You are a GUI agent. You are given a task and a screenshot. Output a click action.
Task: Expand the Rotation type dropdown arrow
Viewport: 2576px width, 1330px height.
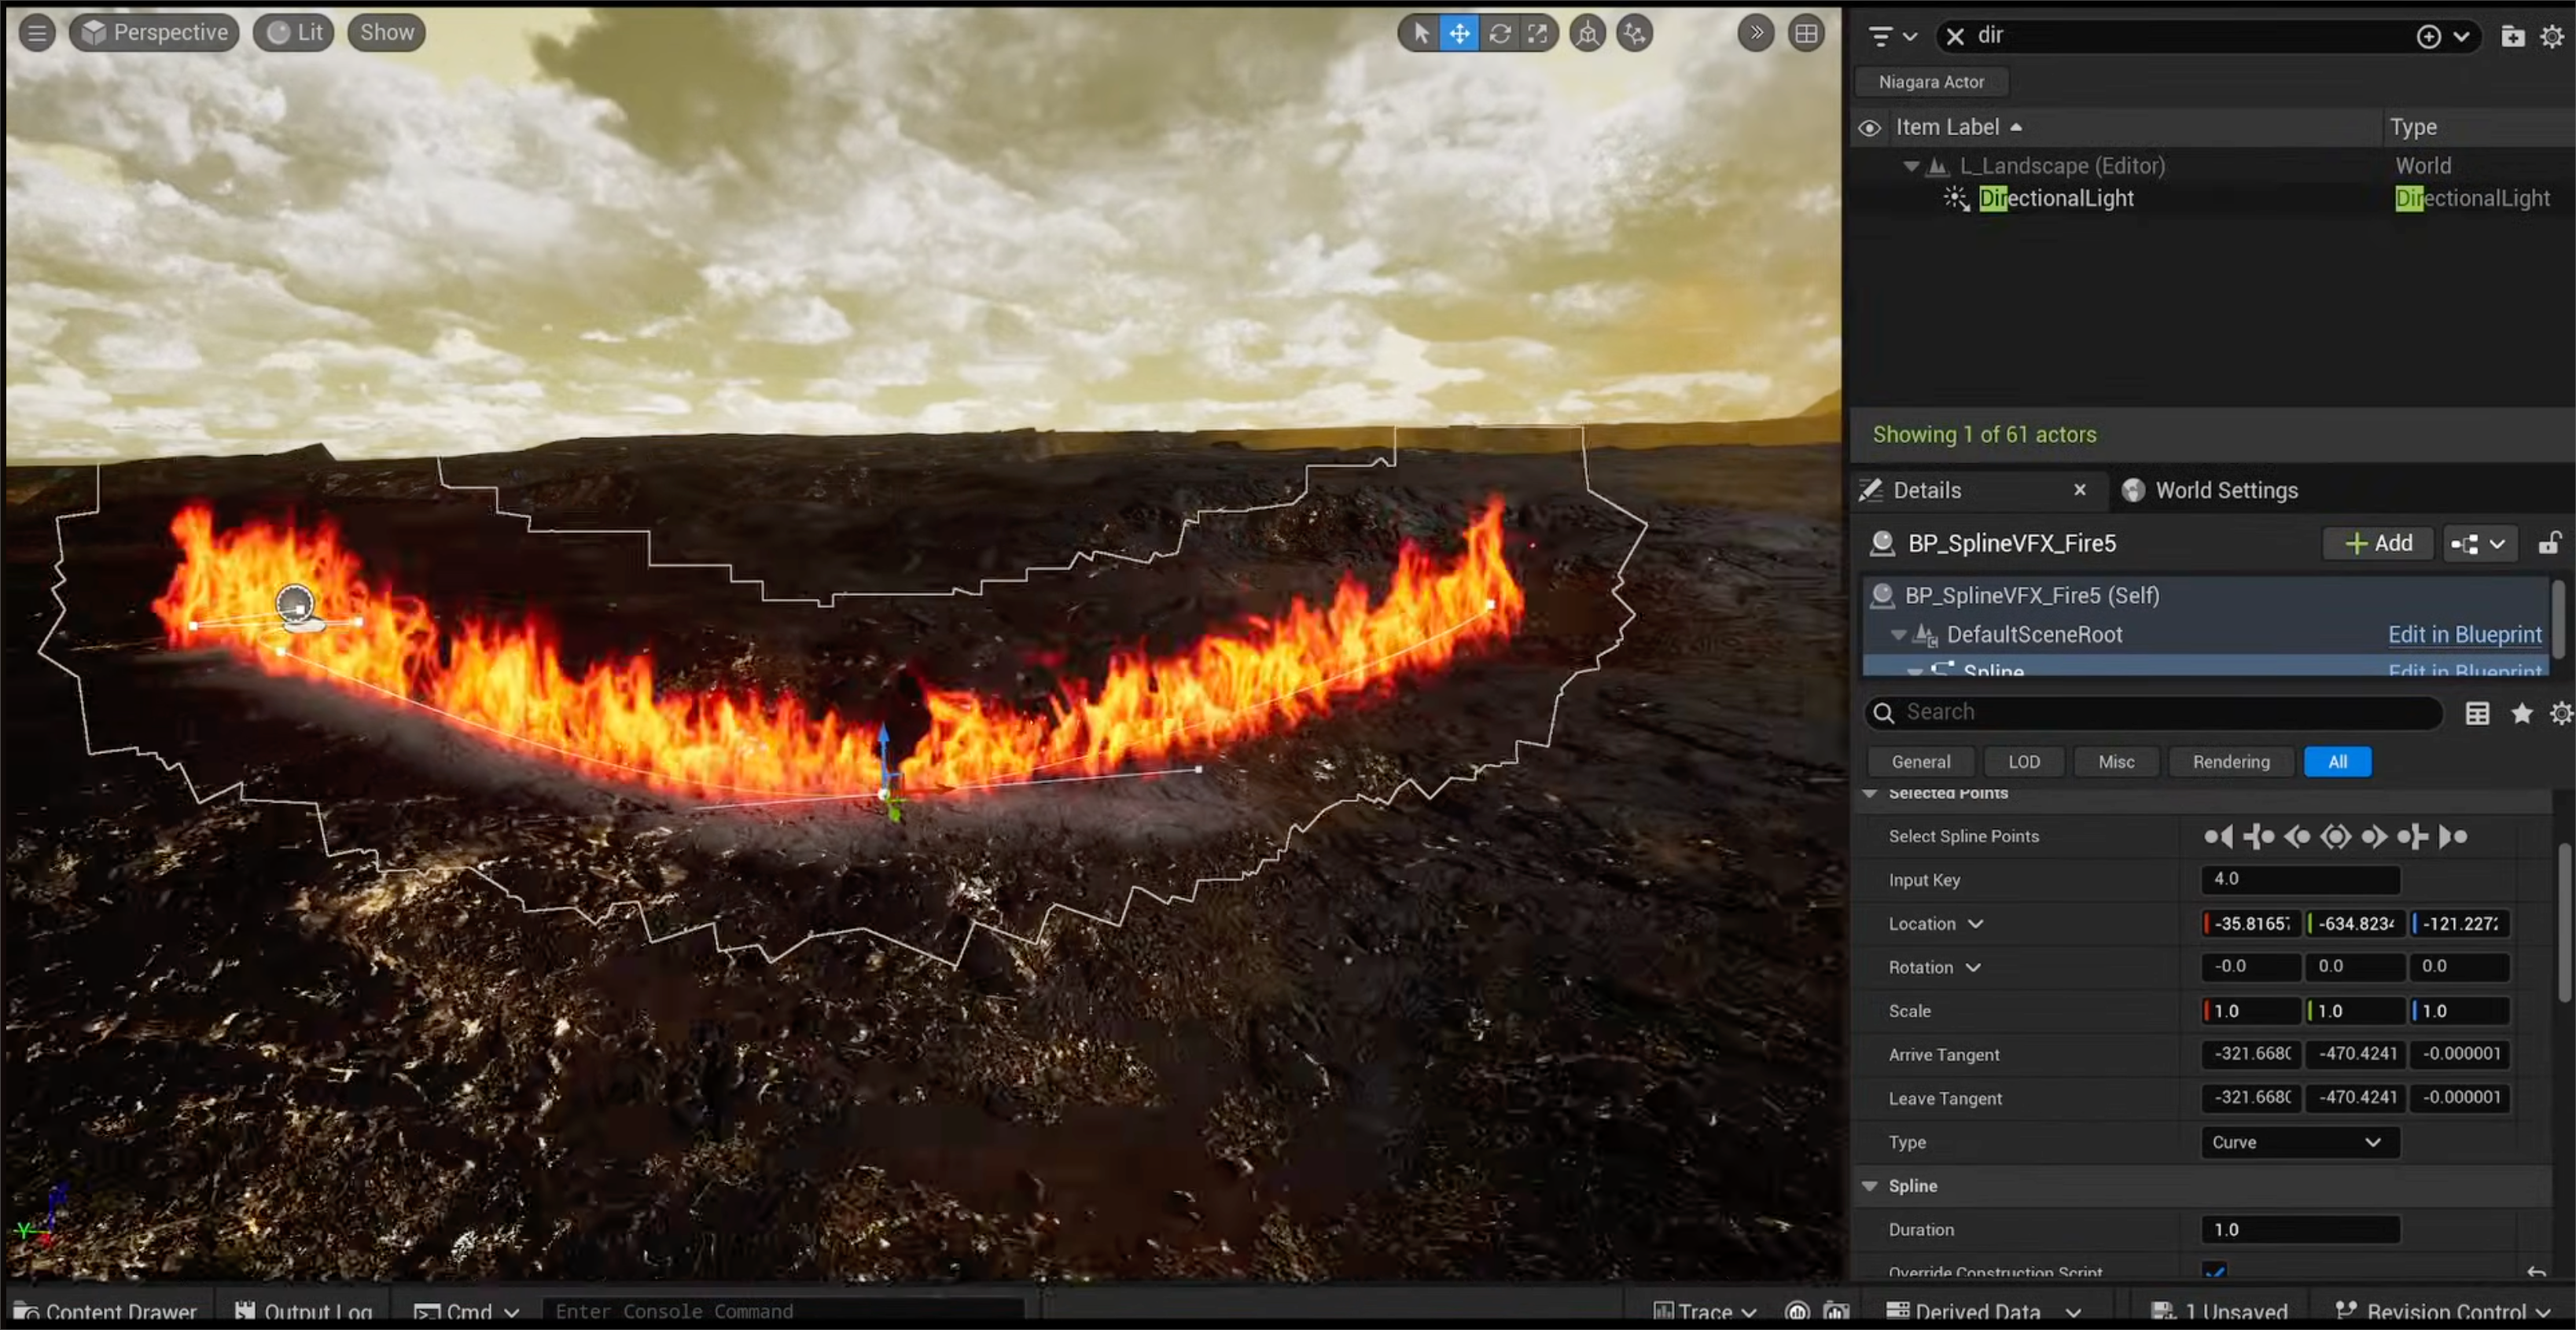click(x=1972, y=968)
